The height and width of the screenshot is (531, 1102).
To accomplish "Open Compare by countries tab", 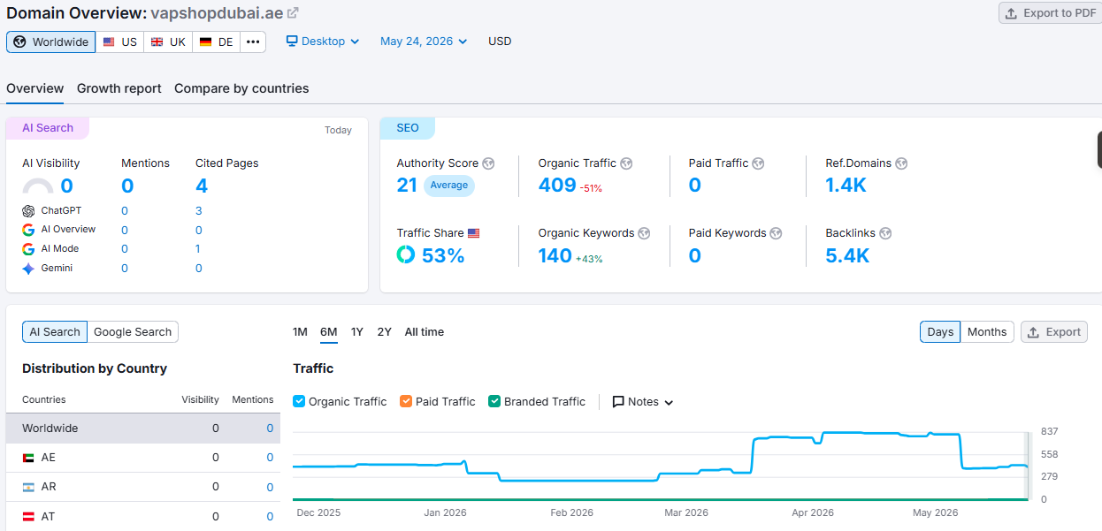I will tap(241, 88).
